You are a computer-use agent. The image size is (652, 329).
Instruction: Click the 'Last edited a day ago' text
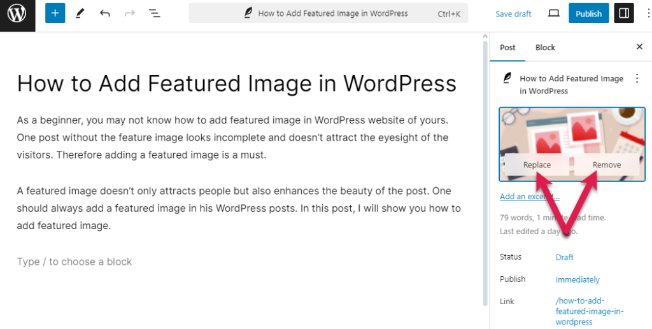pyautogui.click(x=539, y=232)
